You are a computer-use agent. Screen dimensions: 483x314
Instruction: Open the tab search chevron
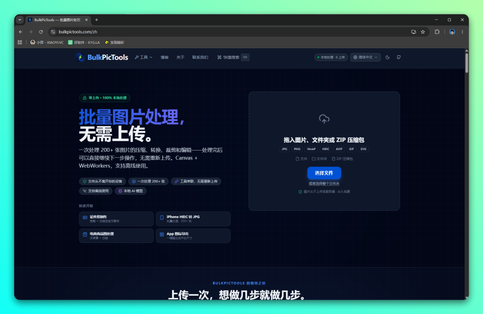click(x=20, y=20)
